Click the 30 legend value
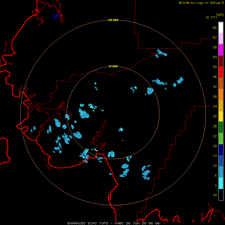225x225 pixels. pyautogui.click(x=215, y=116)
